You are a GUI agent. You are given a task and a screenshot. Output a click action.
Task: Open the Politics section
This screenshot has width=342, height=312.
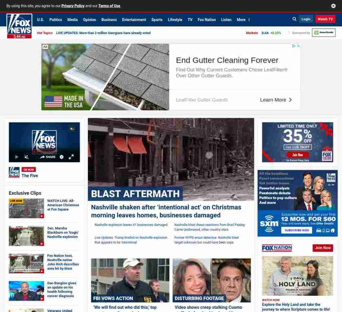tap(56, 20)
